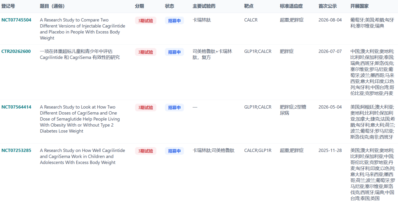The width and height of the screenshot is (398, 203).
Task: Click 3期试验 badge for NCT07745504
Action: click(146, 21)
